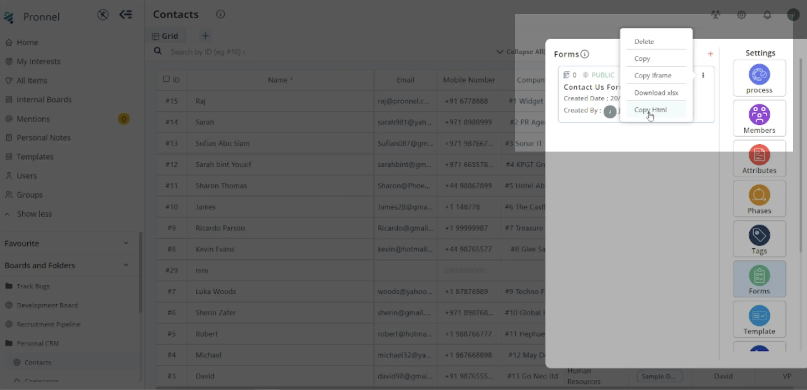Add a new form with red plus

pyautogui.click(x=710, y=54)
